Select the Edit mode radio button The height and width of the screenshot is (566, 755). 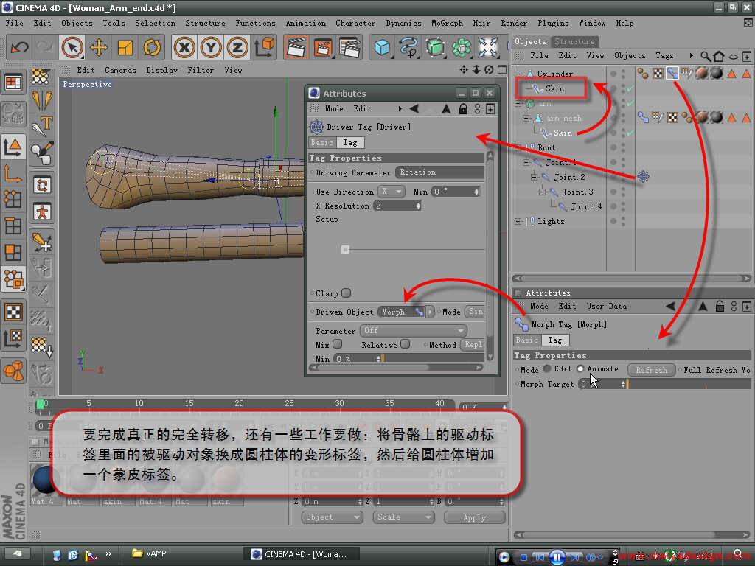tap(548, 368)
